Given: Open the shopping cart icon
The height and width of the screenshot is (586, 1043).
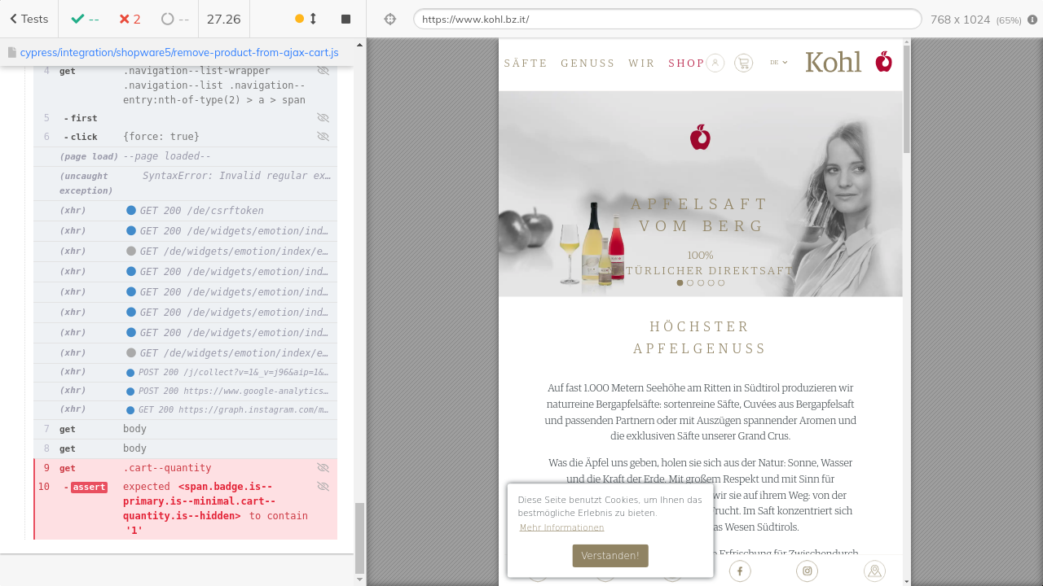Looking at the screenshot, I should [x=743, y=63].
